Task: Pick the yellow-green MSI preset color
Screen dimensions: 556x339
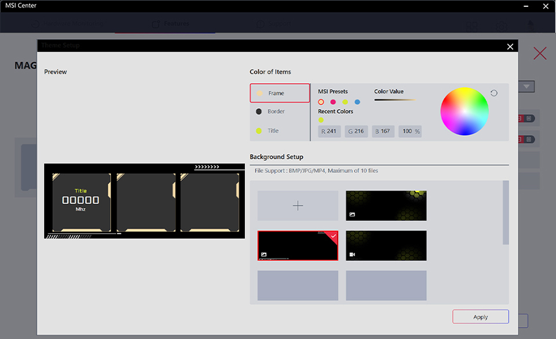Action: 345,102
